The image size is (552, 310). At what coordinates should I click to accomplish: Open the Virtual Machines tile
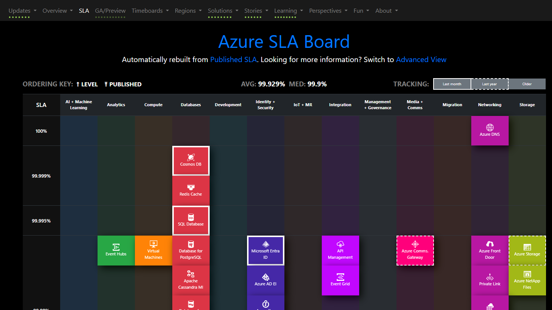pyautogui.click(x=153, y=251)
